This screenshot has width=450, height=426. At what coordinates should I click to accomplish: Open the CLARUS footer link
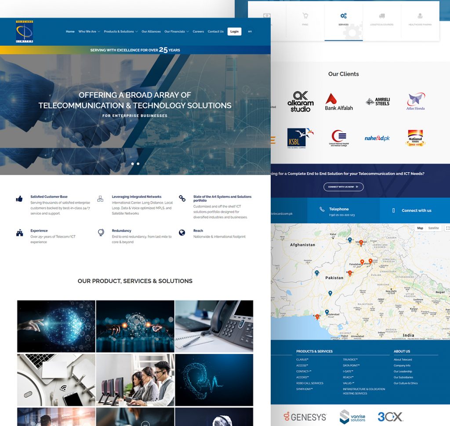click(302, 360)
